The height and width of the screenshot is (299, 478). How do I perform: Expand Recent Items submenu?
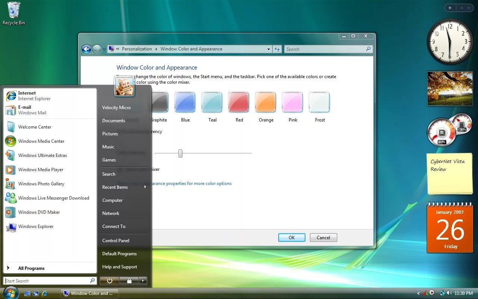(x=124, y=187)
